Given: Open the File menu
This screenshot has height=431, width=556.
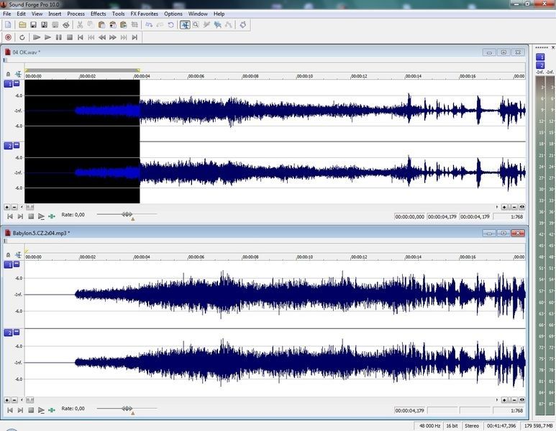Looking at the screenshot, I should (6, 14).
